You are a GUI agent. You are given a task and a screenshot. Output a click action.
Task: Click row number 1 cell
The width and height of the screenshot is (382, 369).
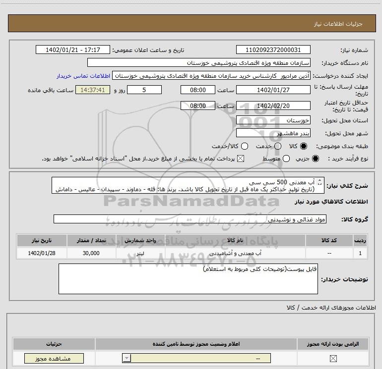(x=360, y=253)
